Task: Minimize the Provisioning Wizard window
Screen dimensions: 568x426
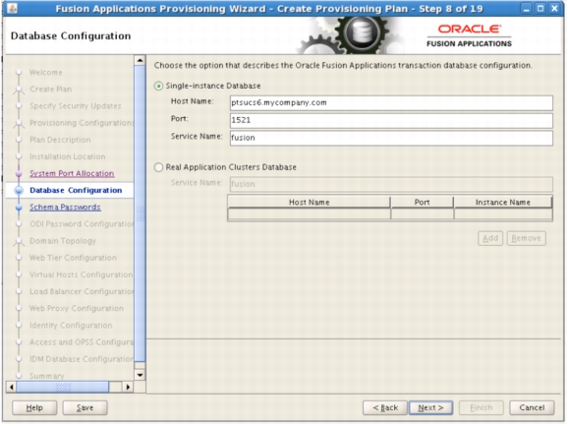Action: 527,9
